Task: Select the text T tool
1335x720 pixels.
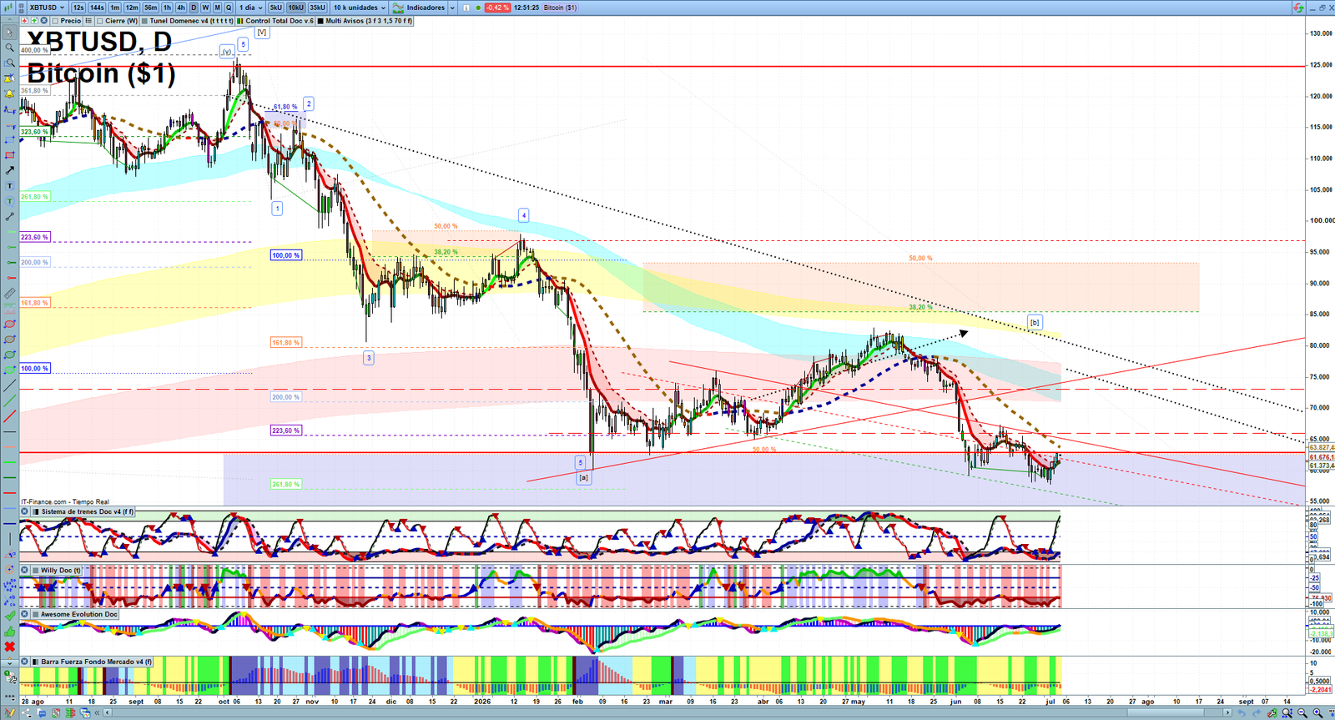Action: 10,186
